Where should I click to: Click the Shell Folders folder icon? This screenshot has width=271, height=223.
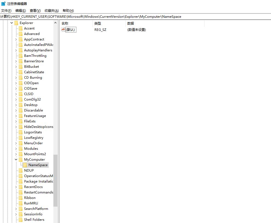coord(21,220)
